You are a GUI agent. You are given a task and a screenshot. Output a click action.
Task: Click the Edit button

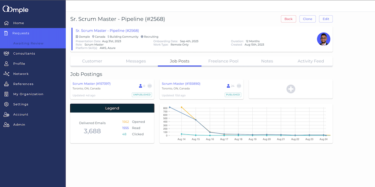(x=326, y=19)
